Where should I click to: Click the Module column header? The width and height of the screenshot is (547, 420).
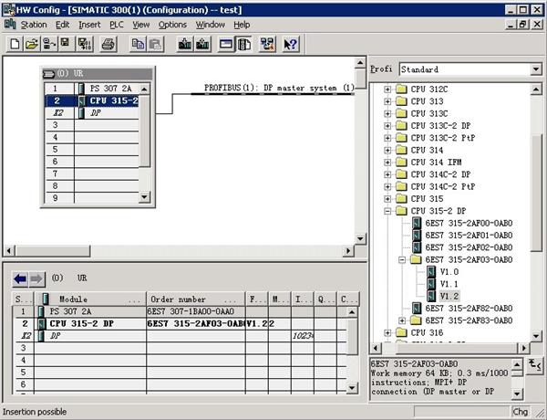tap(90, 299)
